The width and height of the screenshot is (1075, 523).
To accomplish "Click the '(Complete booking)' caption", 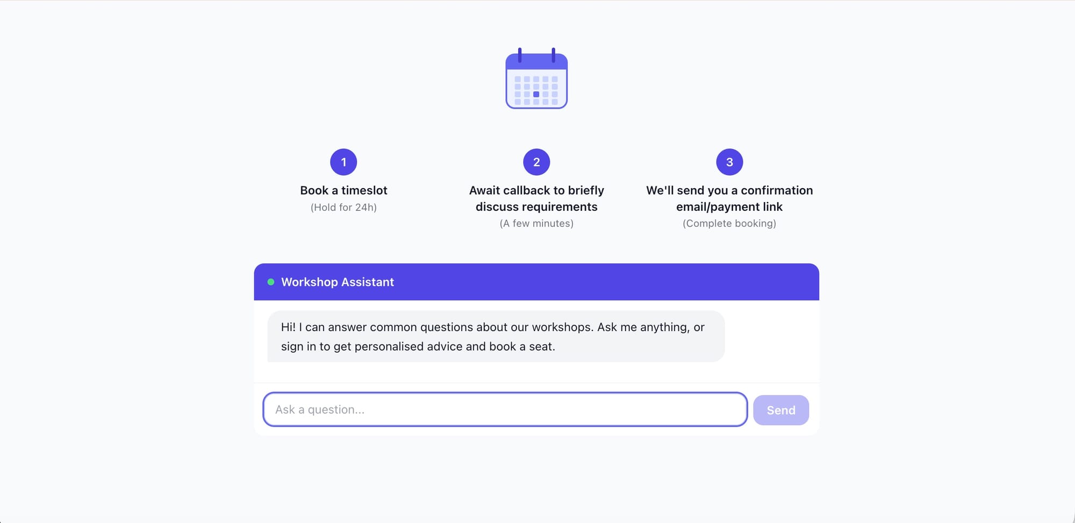I will [x=729, y=224].
